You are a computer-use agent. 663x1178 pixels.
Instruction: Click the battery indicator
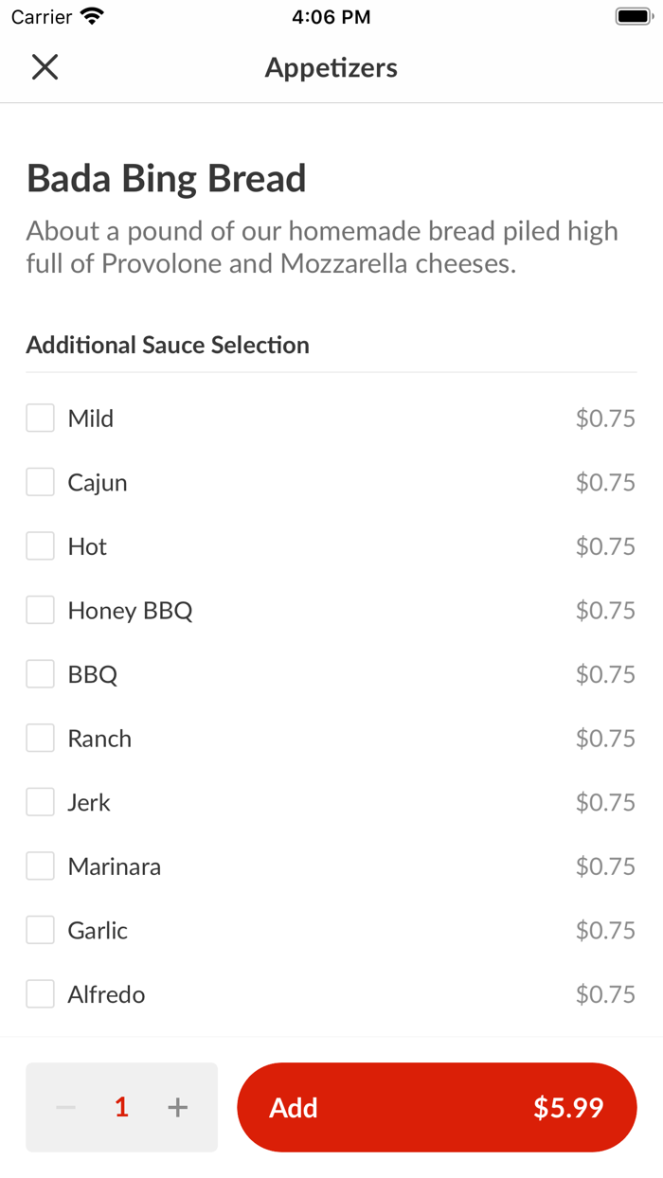(631, 15)
